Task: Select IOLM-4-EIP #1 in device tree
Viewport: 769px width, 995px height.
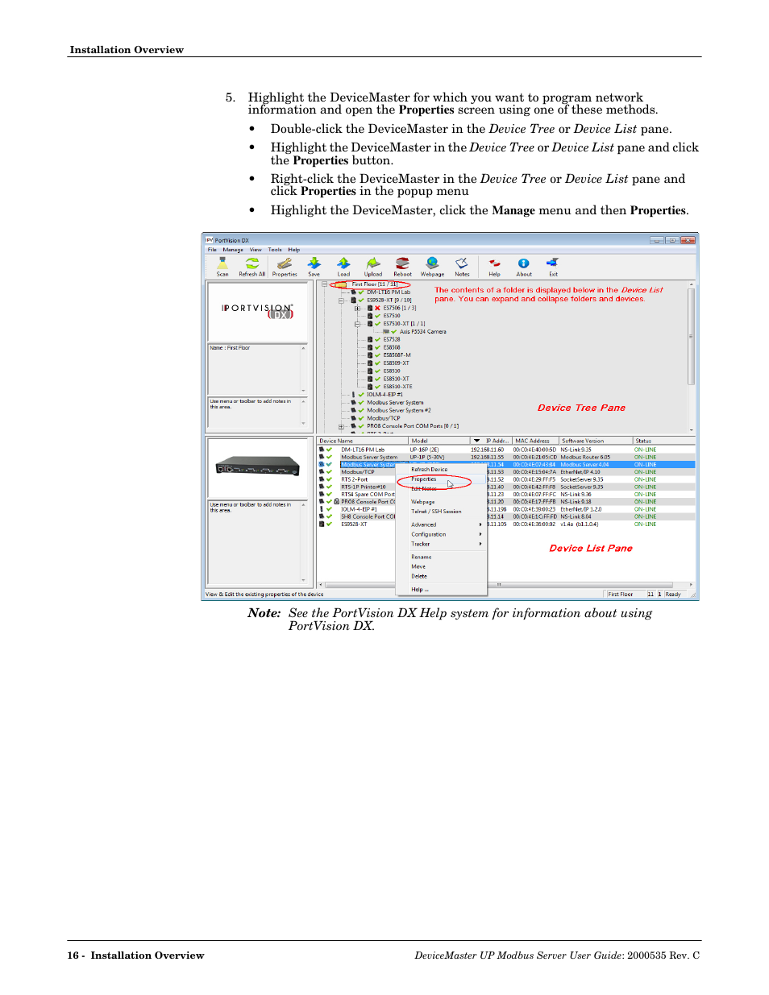Action: tap(384, 395)
